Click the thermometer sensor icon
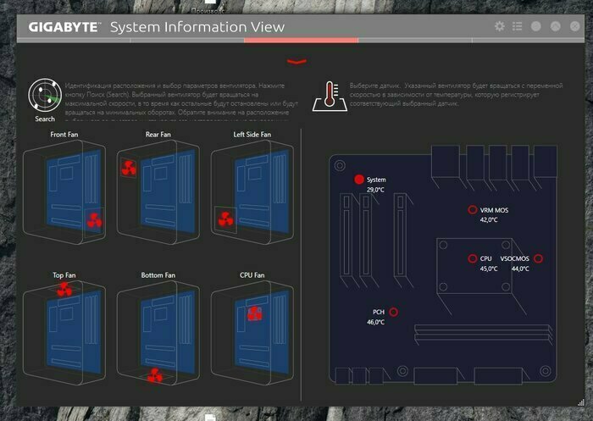 (330, 96)
